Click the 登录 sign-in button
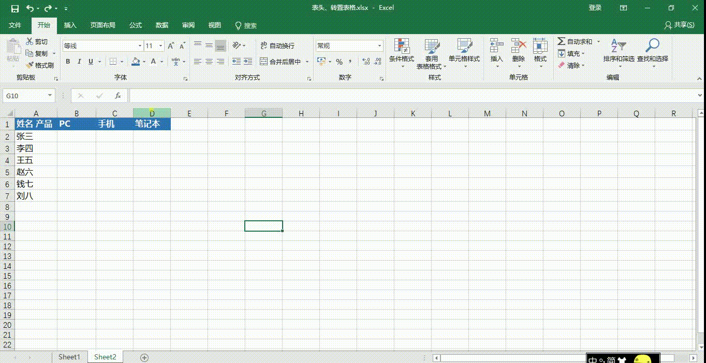The width and height of the screenshot is (706, 363). [x=595, y=8]
